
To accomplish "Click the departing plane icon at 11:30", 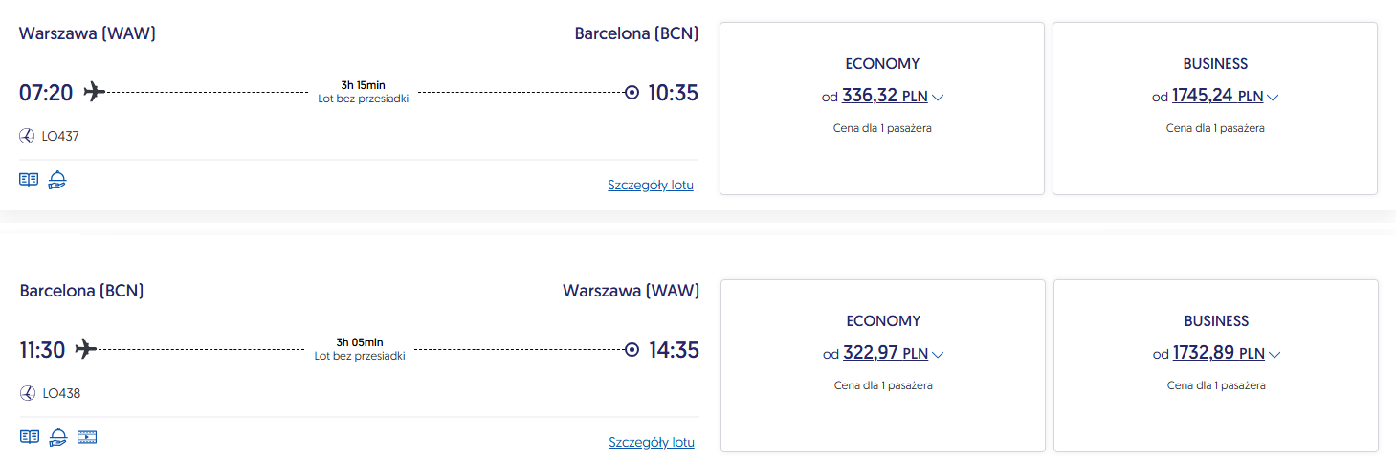I will tap(86, 349).
